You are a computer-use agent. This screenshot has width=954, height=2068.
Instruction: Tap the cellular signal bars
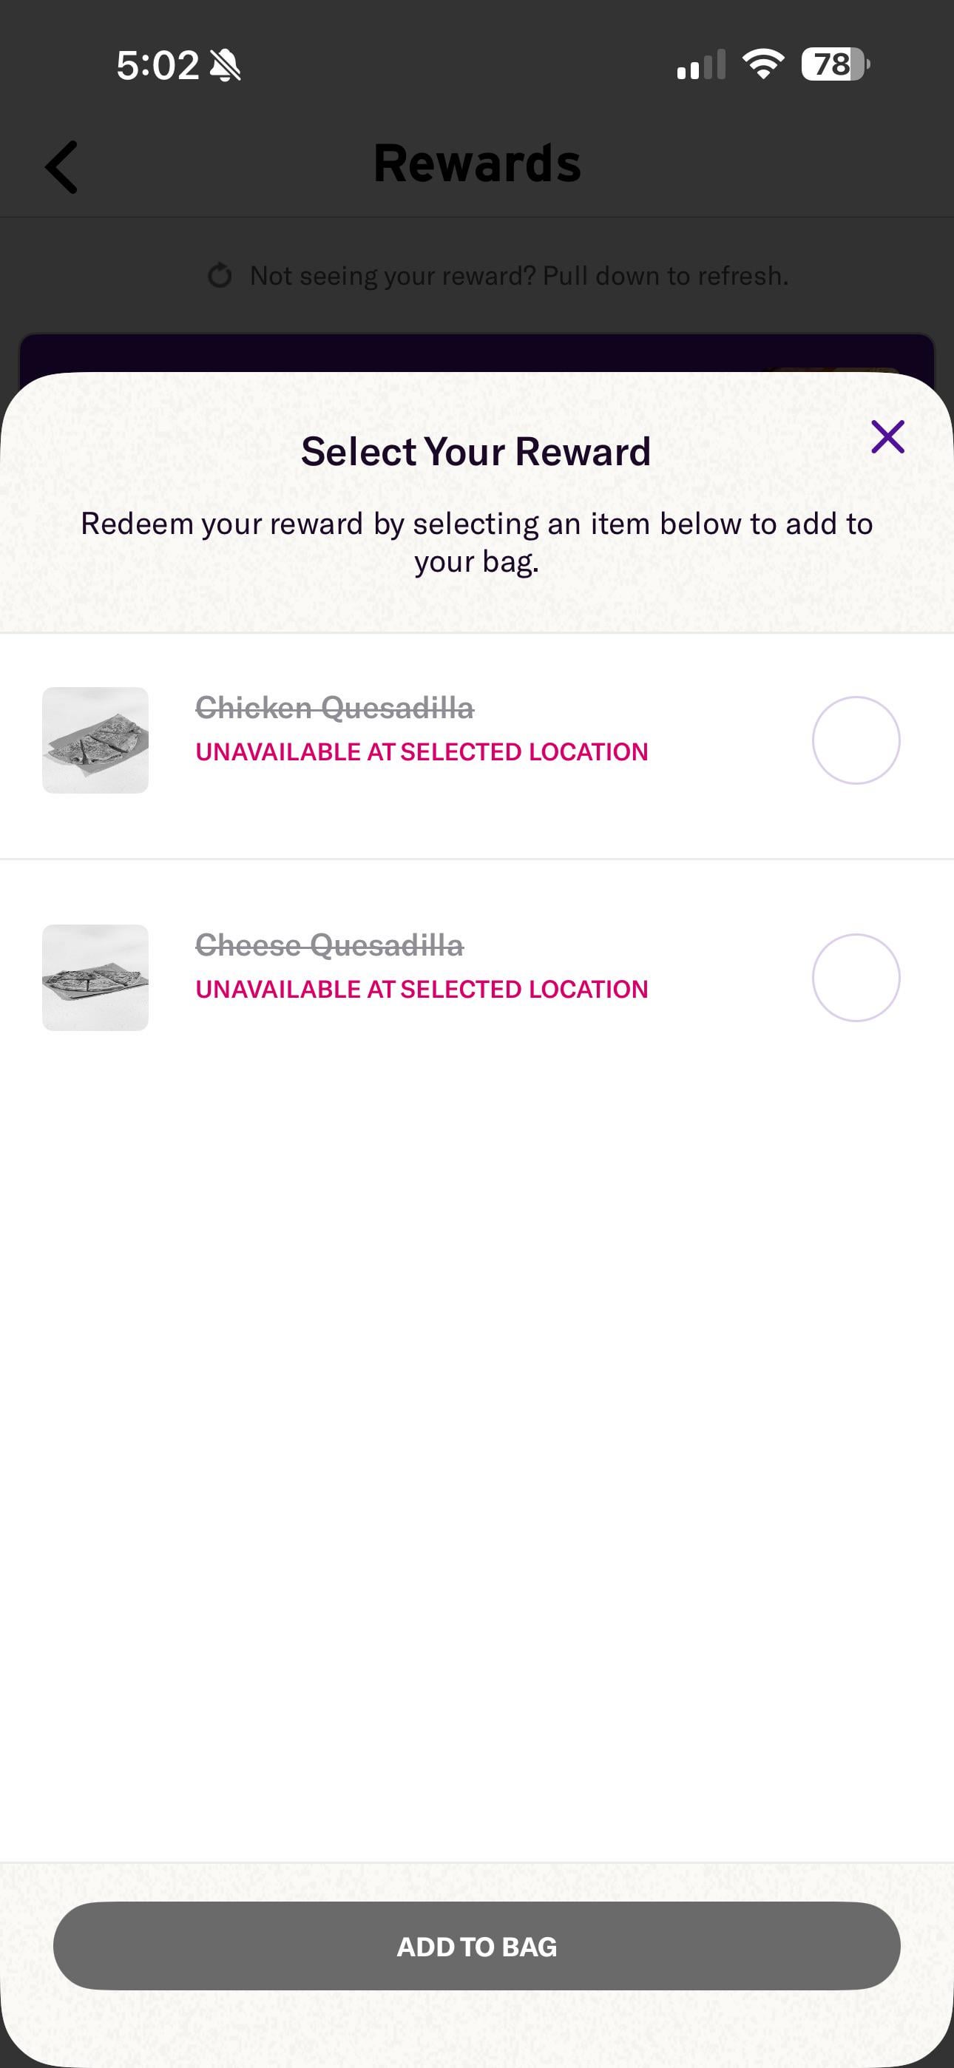(700, 65)
